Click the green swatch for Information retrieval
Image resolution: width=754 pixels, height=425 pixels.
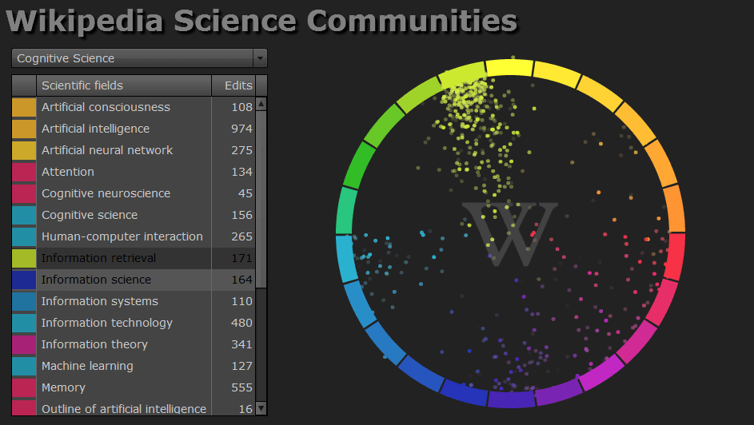click(x=24, y=259)
